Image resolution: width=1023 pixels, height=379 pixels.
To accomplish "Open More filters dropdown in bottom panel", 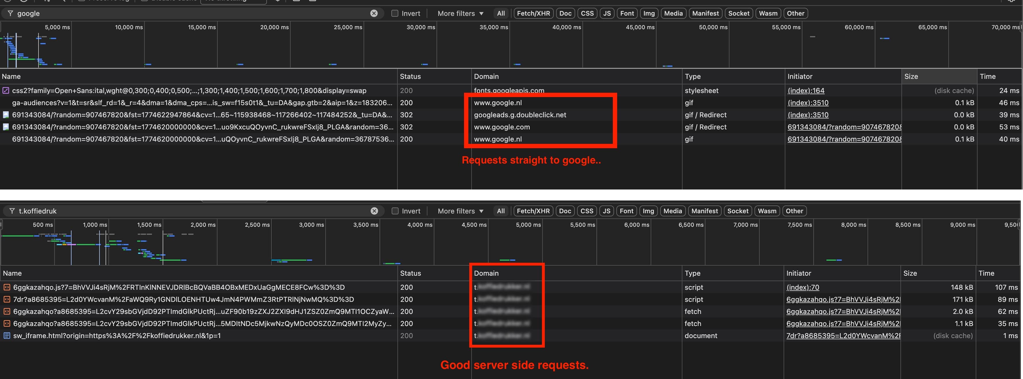I will [x=460, y=211].
